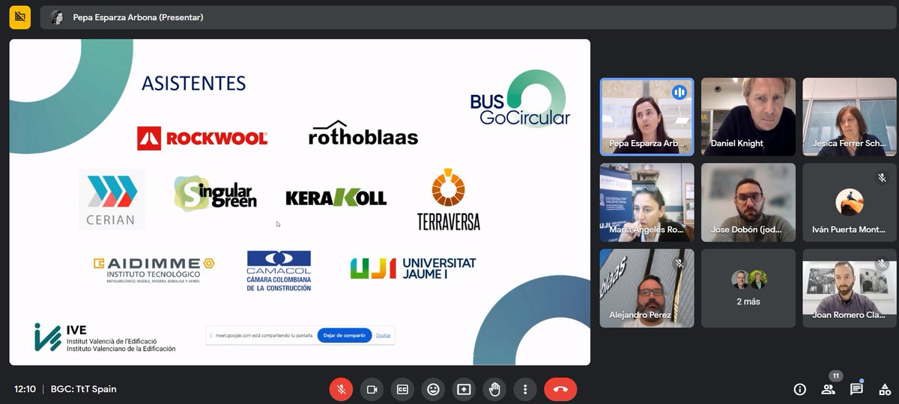Toggle the microphone mute button
The image size is (899, 404).
[341, 389]
